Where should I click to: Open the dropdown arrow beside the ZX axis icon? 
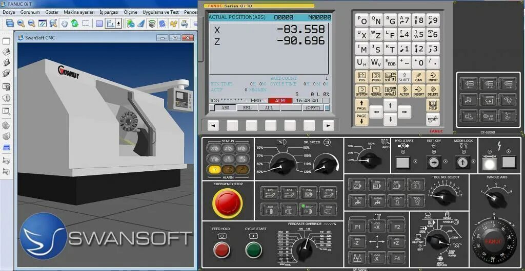(x=118, y=24)
